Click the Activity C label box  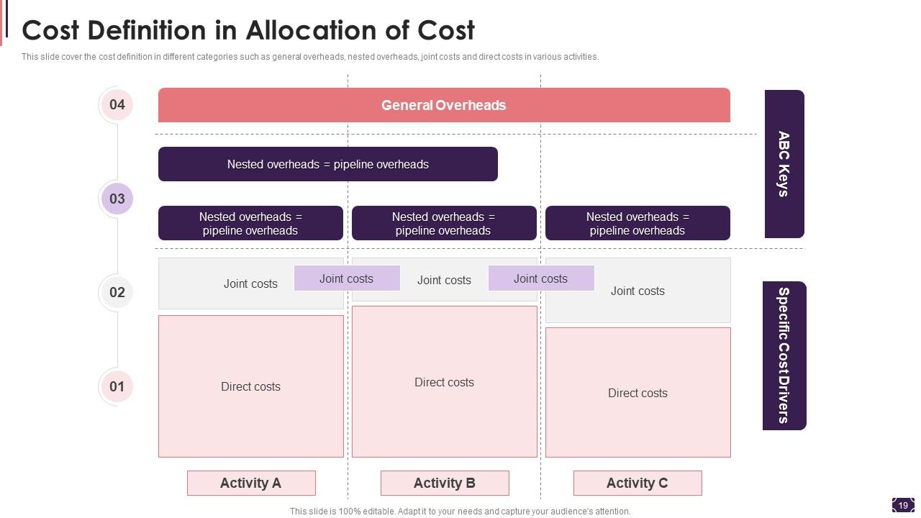(x=638, y=483)
